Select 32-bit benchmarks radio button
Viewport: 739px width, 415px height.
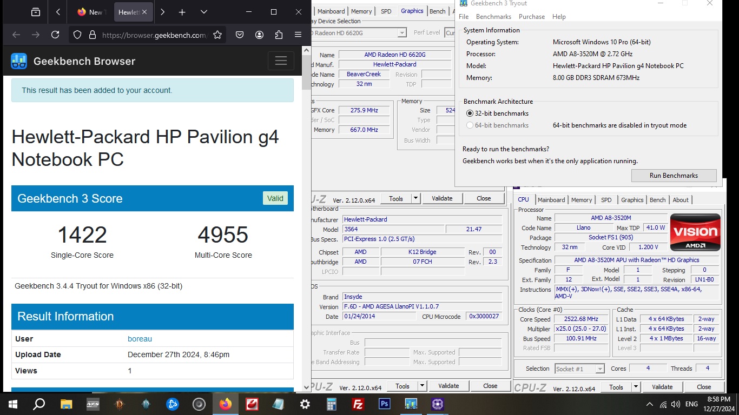point(470,113)
